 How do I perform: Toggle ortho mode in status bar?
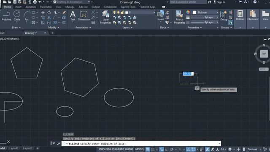167,149
